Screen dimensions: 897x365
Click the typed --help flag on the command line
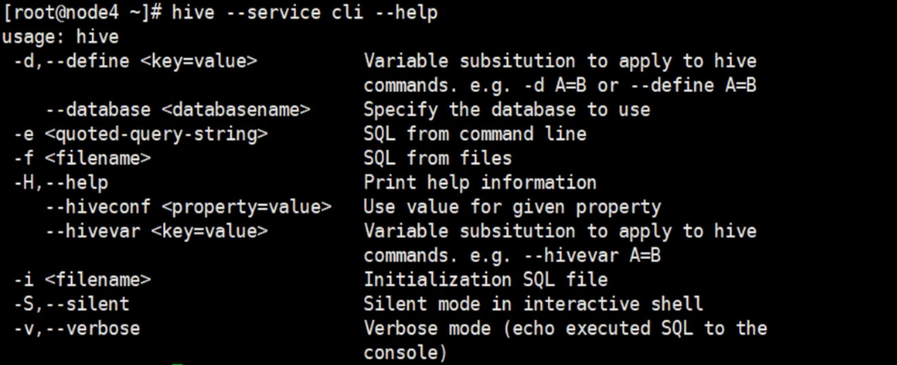[406, 12]
